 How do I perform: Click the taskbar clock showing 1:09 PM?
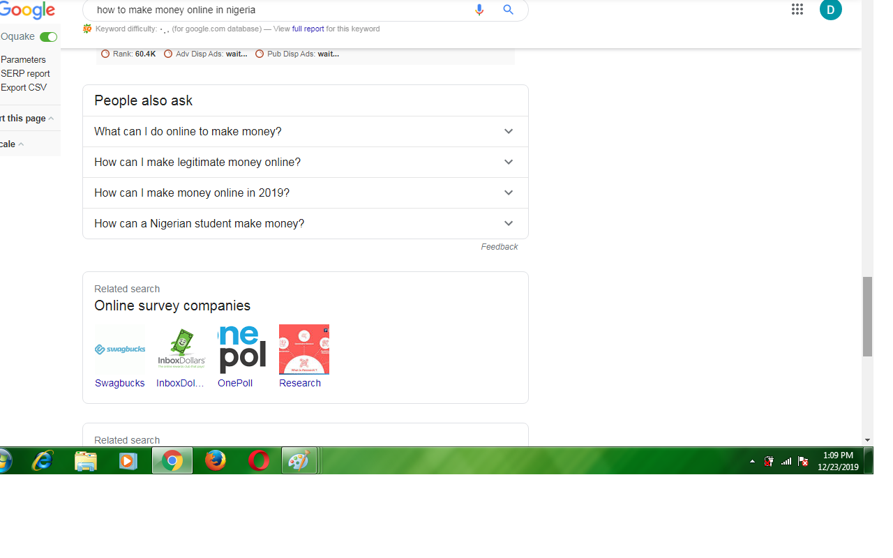coord(838,461)
